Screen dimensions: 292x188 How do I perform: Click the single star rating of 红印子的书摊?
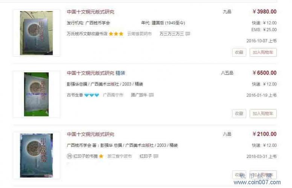point(101,156)
